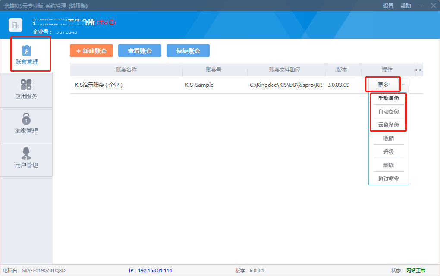Choose 云盘备份 from the dropdown menu
This screenshot has width=440, height=276.
388,125
